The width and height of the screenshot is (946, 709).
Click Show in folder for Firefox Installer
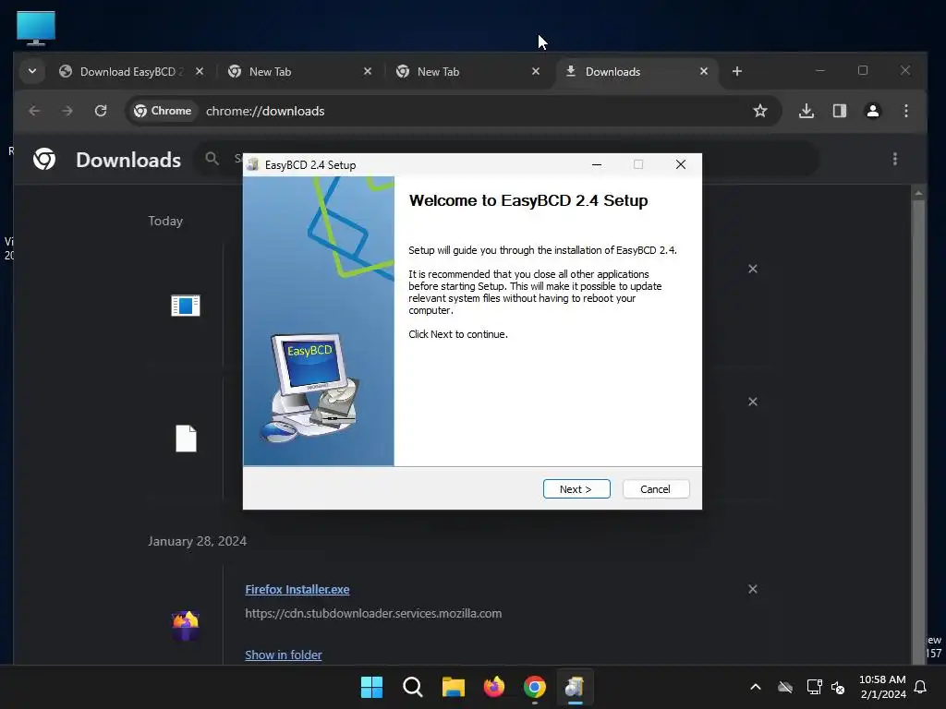pyautogui.click(x=284, y=655)
